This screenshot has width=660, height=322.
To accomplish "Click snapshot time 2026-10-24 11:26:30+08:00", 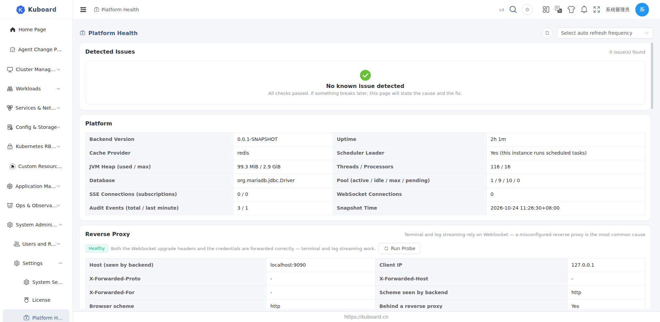I will click(x=525, y=208).
